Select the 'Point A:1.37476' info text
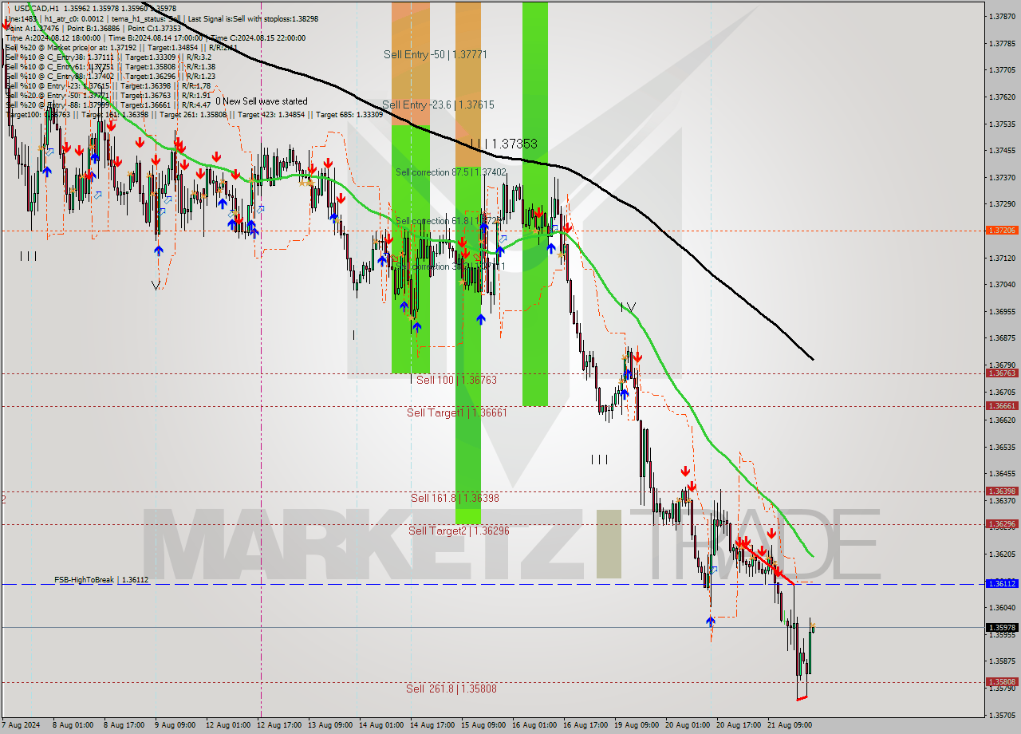This screenshot has width=1021, height=734. coord(31,28)
